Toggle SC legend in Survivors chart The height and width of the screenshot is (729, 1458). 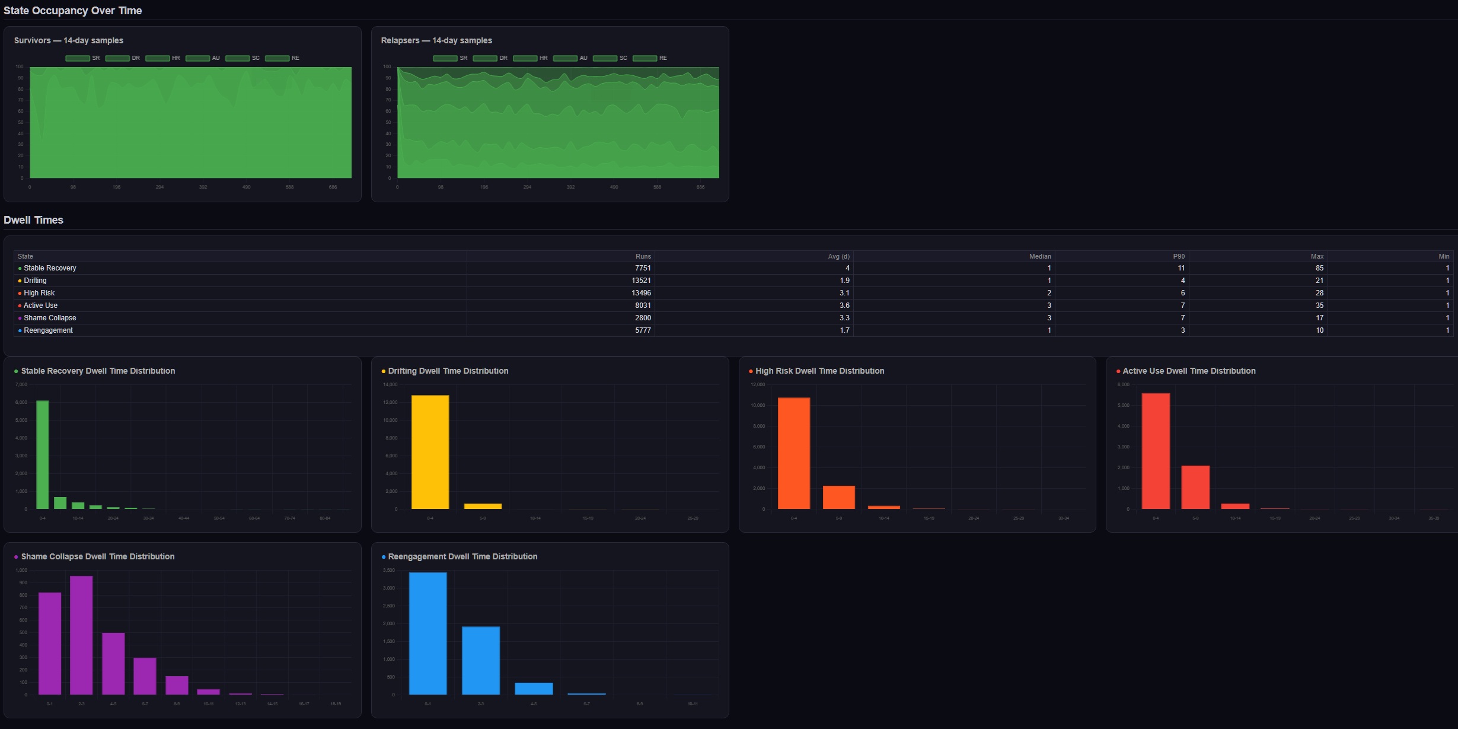tap(243, 58)
